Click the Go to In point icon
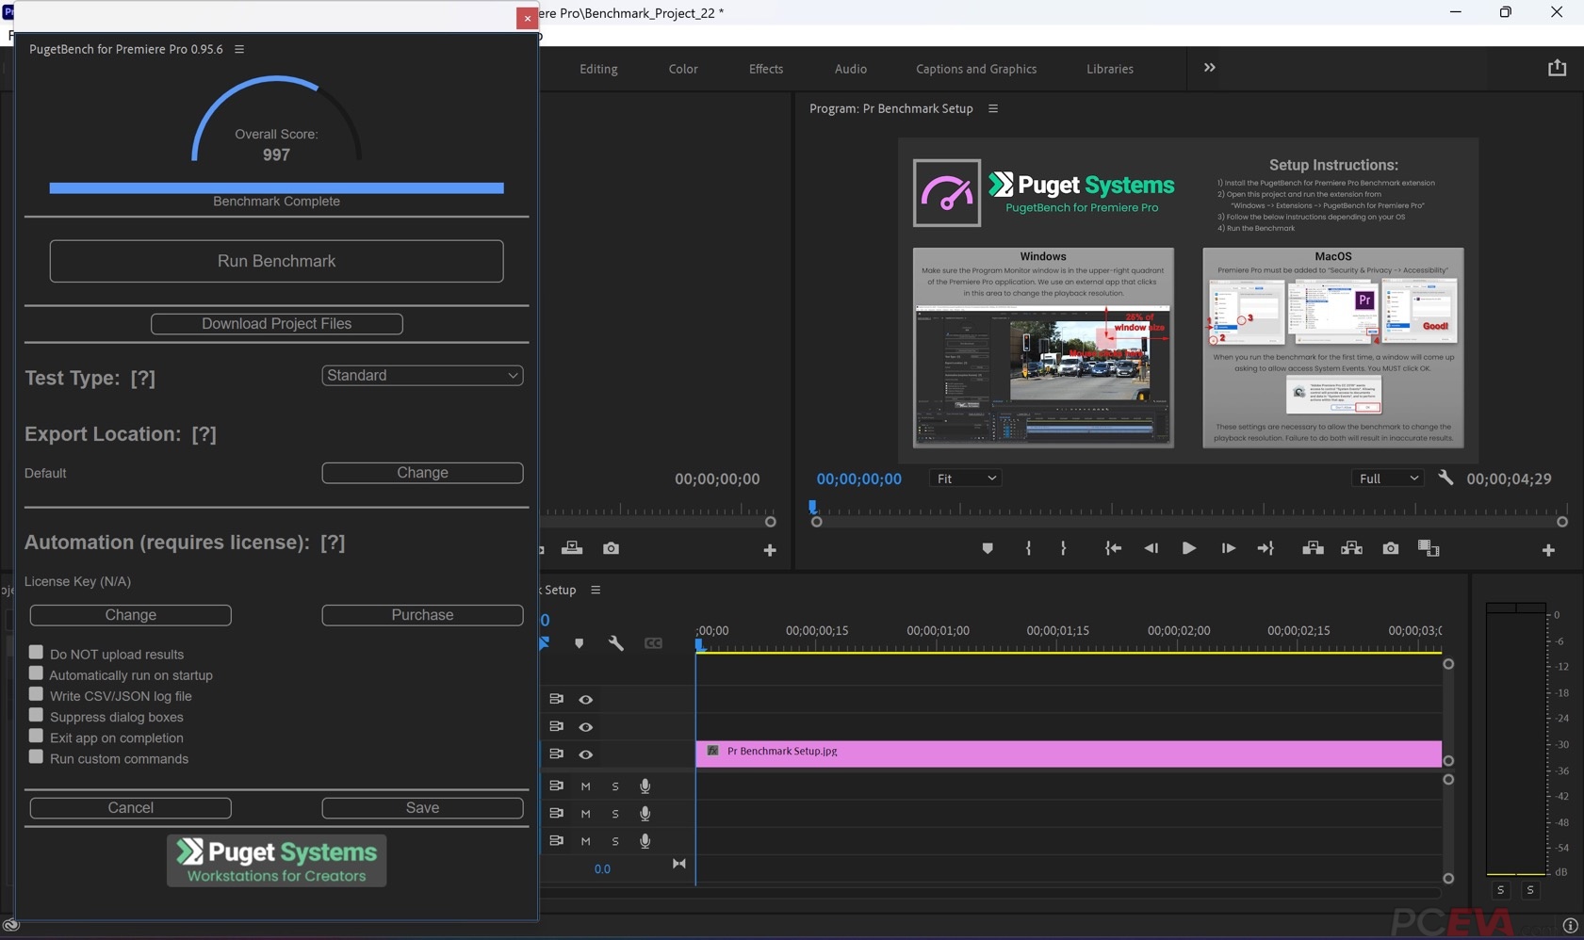The width and height of the screenshot is (1584, 940). click(x=1113, y=548)
